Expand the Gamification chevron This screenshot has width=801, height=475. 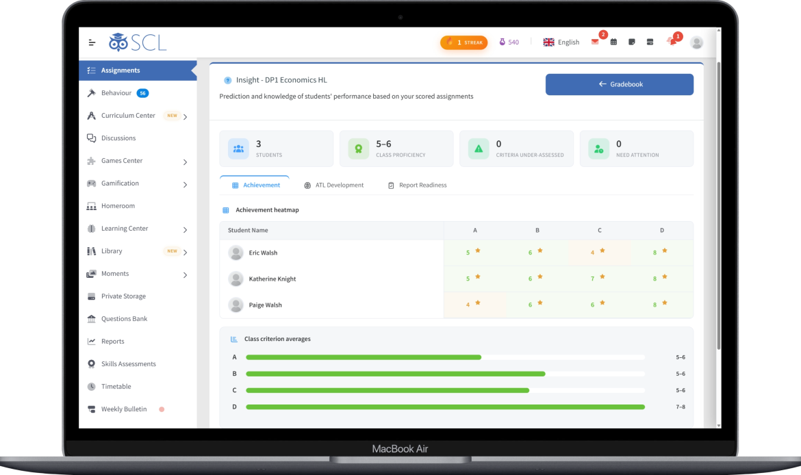pos(185,184)
